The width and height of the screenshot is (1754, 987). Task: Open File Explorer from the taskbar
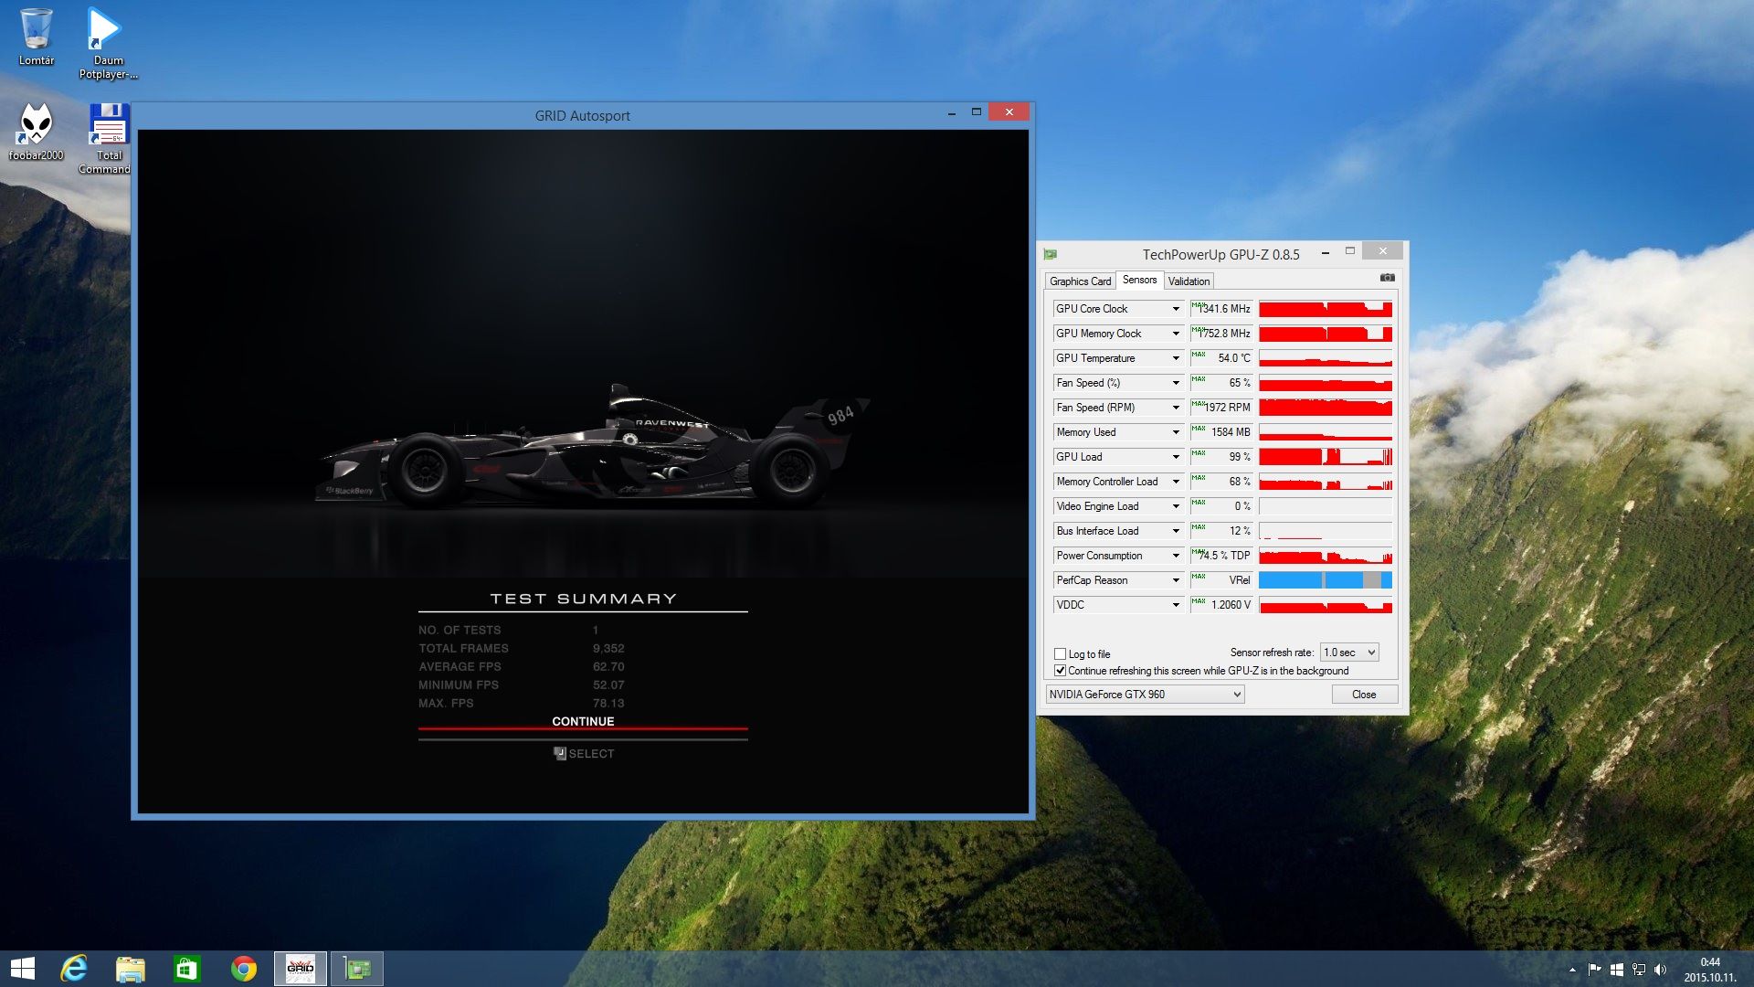click(131, 968)
